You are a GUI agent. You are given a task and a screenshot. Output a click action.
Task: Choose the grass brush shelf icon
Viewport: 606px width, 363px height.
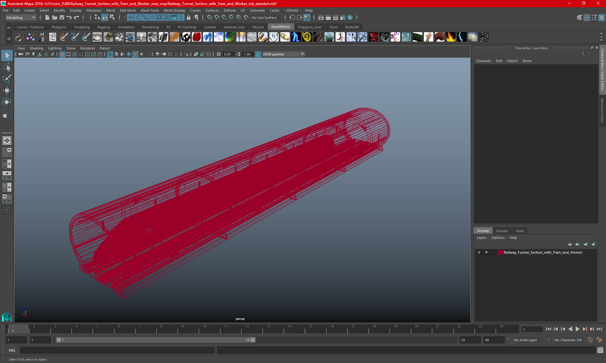click(329, 37)
